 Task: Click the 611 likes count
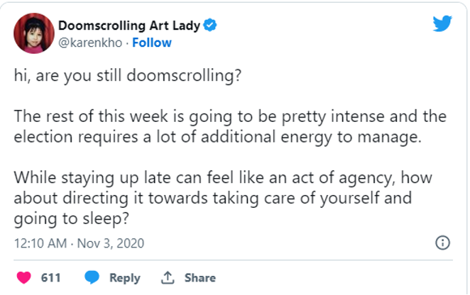(x=50, y=278)
